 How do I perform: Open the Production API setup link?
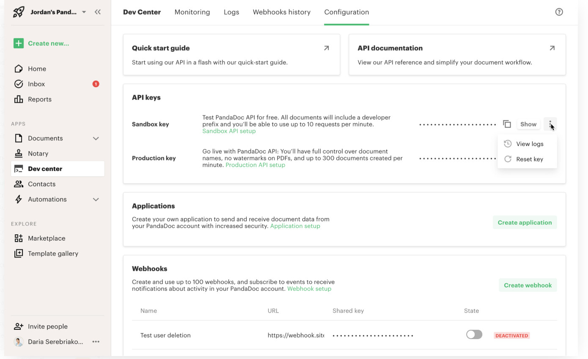(255, 165)
